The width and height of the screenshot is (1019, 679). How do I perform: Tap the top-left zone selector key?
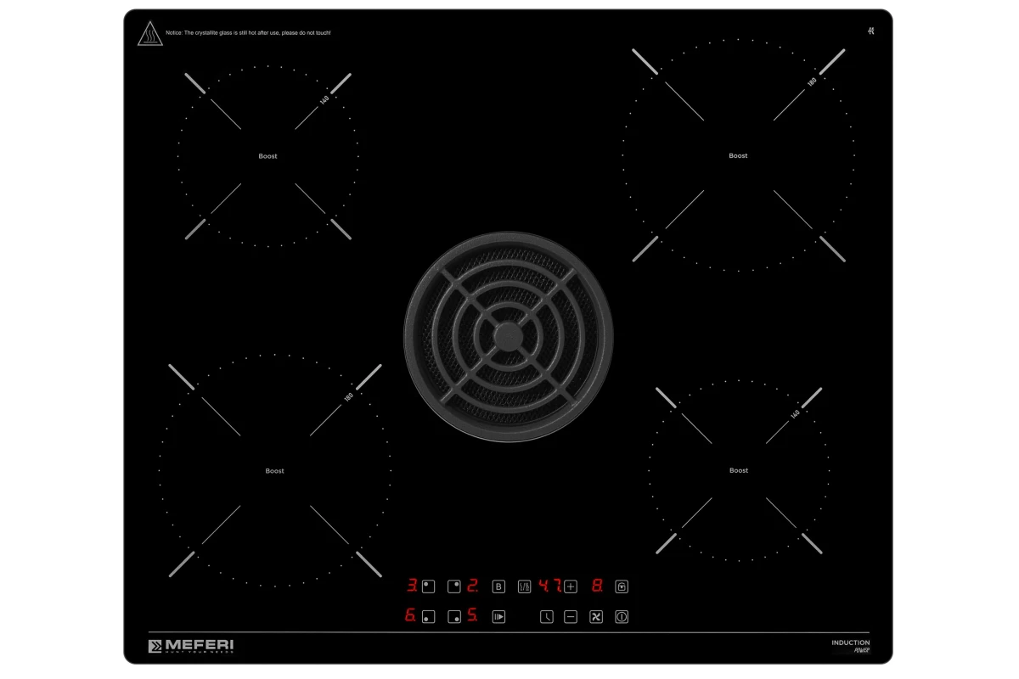429,586
